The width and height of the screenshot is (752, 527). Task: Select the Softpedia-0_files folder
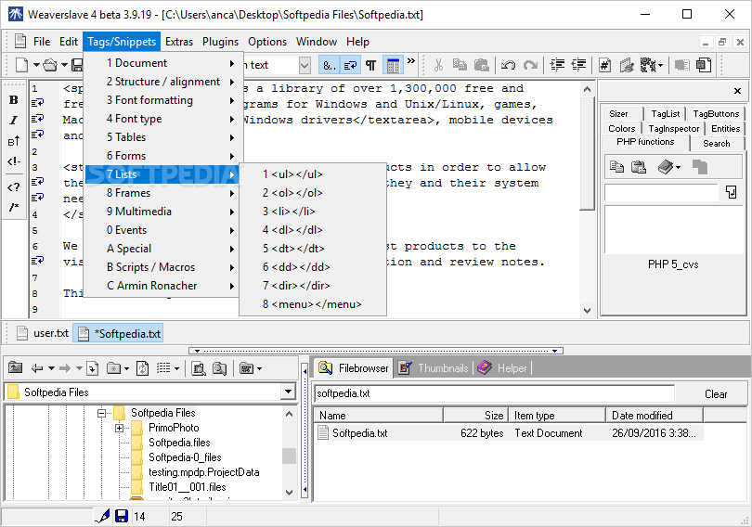tap(185, 457)
